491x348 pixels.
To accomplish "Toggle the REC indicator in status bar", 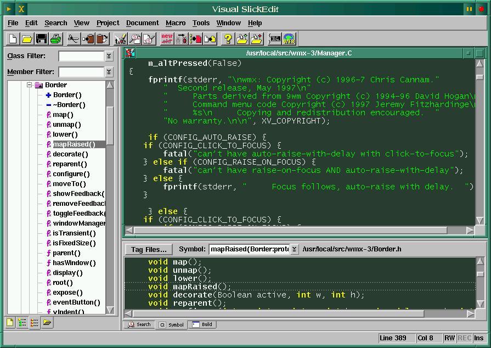I will pyautogui.click(x=464, y=338).
